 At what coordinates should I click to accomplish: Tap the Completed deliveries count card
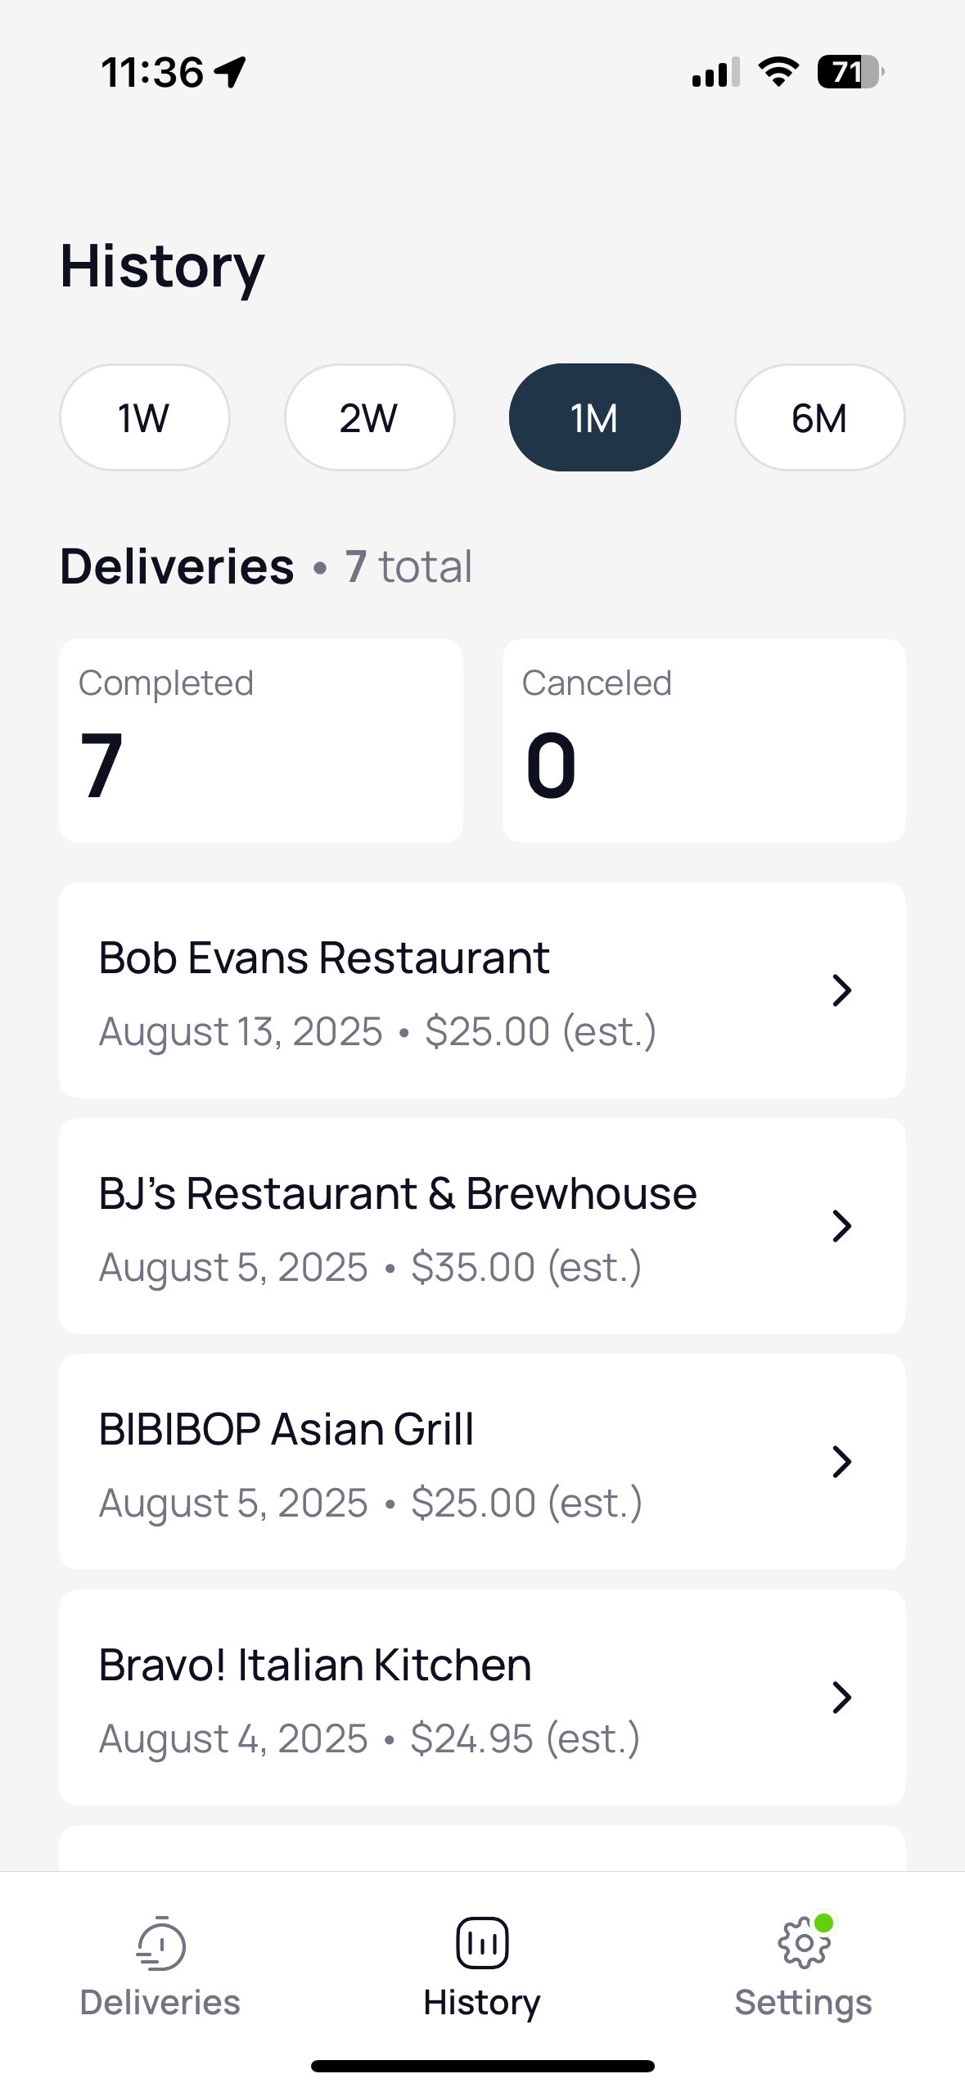[x=261, y=741]
